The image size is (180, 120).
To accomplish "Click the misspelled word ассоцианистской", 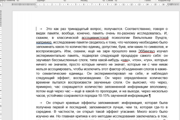I will tap(95, 38).
